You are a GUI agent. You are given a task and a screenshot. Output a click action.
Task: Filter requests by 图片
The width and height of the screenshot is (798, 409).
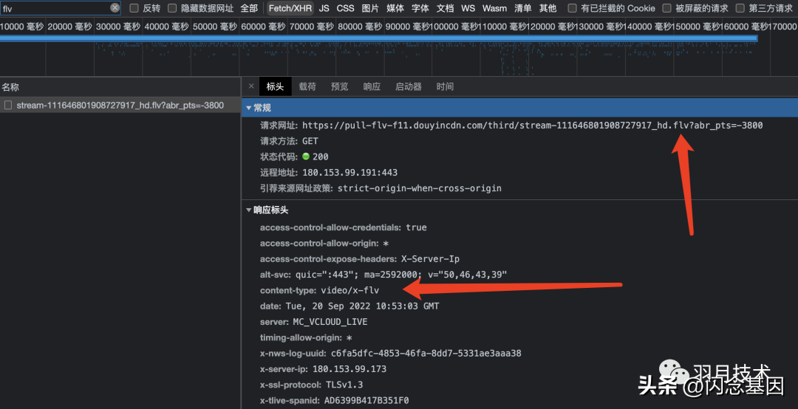tap(370, 8)
